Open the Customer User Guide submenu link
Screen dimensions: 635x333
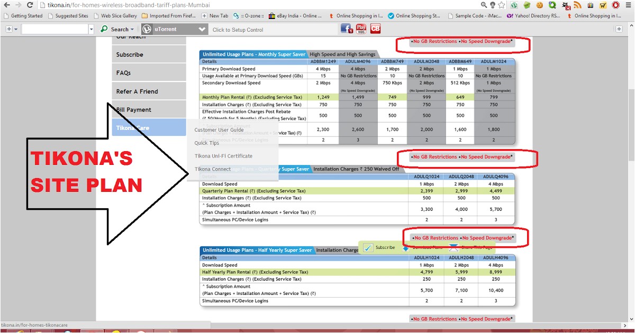[x=219, y=130]
